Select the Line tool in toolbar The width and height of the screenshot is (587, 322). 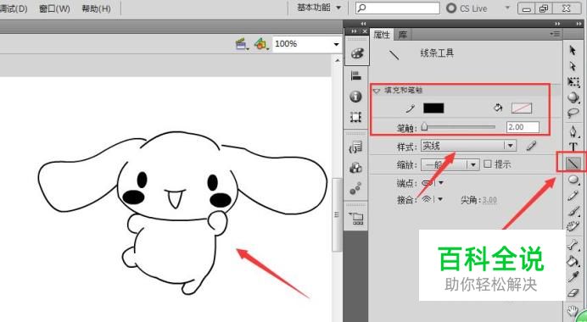pyautogui.click(x=573, y=163)
